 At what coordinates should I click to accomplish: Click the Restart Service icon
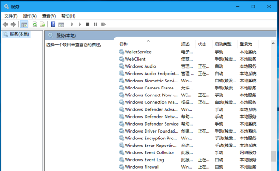coord(103,24)
